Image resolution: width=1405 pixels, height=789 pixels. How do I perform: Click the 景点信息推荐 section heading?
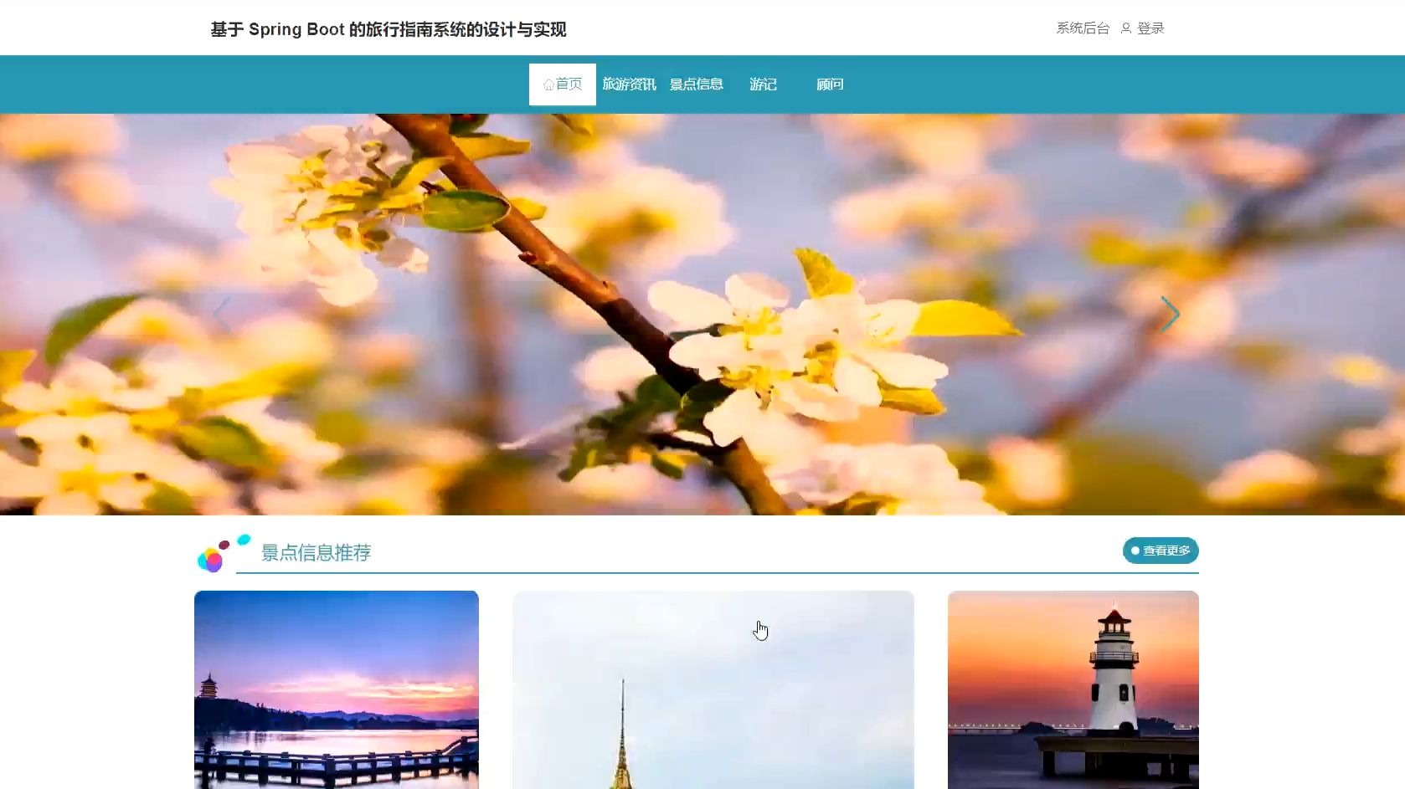pos(316,553)
